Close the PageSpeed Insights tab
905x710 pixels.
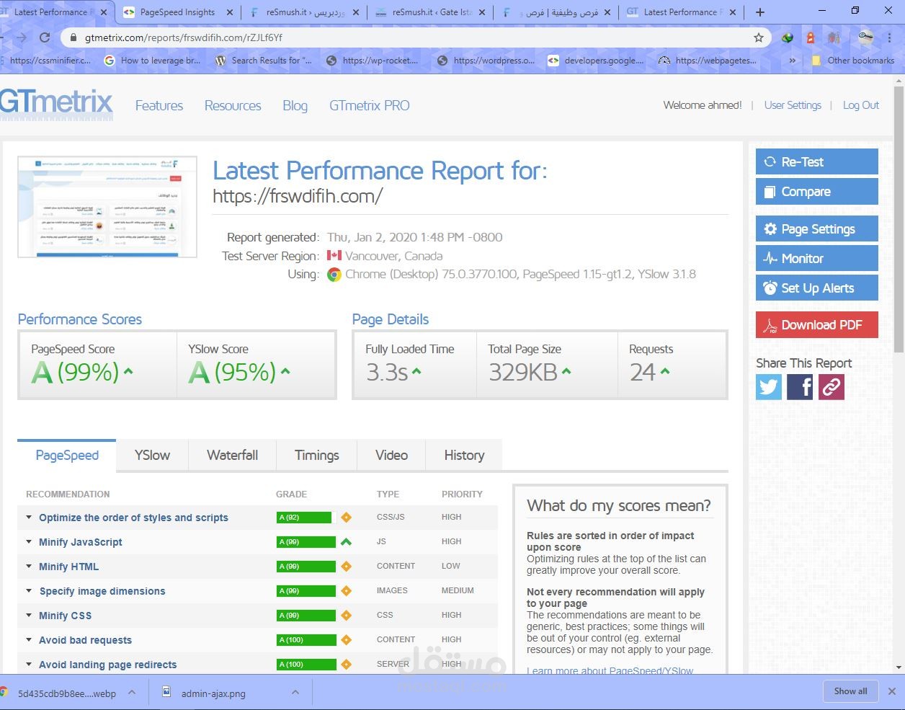tap(230, 12)
